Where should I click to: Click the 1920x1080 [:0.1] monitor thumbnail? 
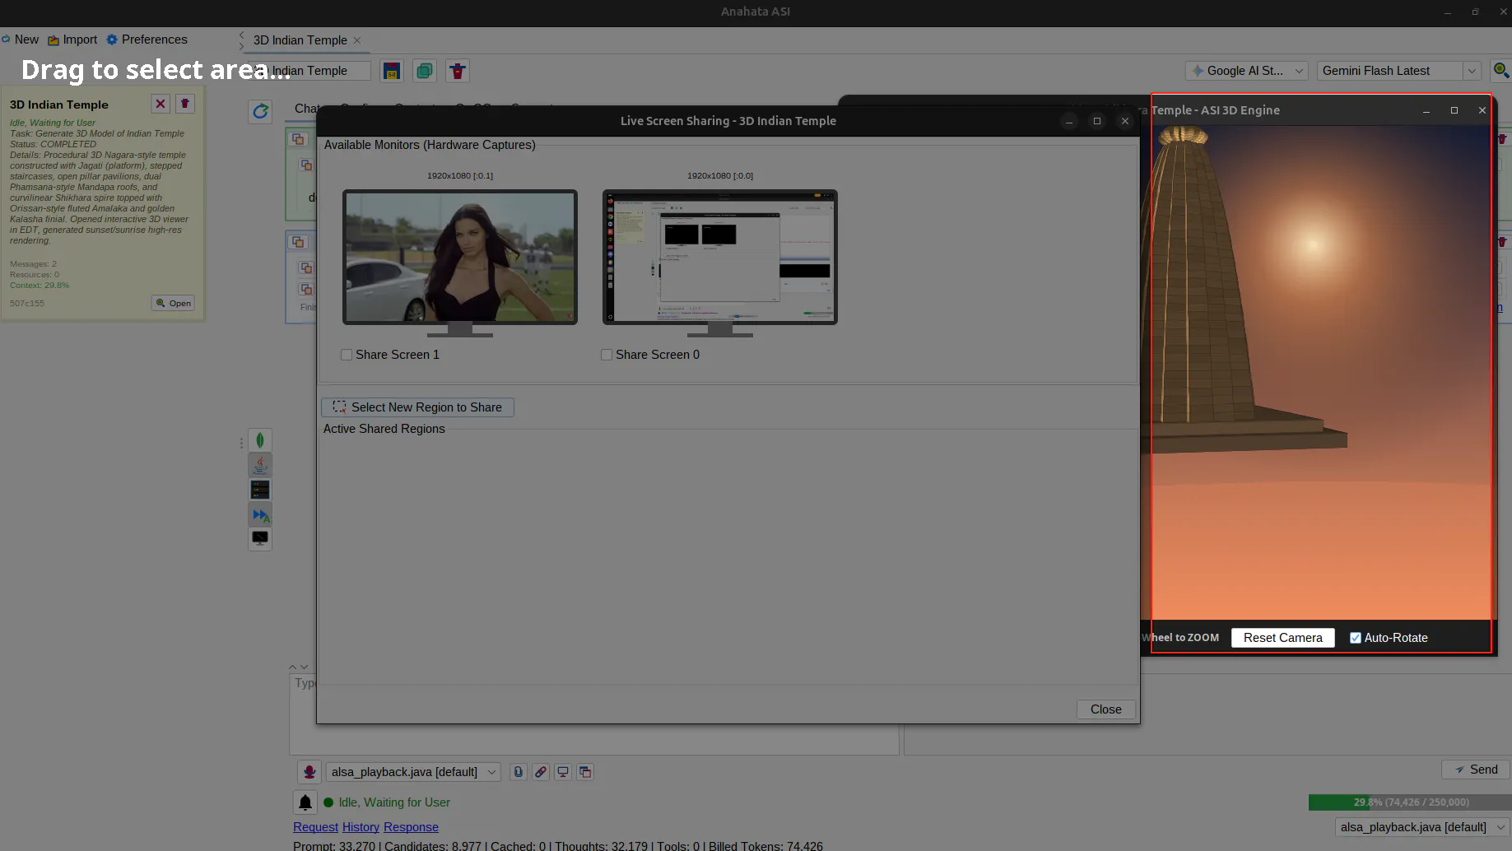coord(460,258)
